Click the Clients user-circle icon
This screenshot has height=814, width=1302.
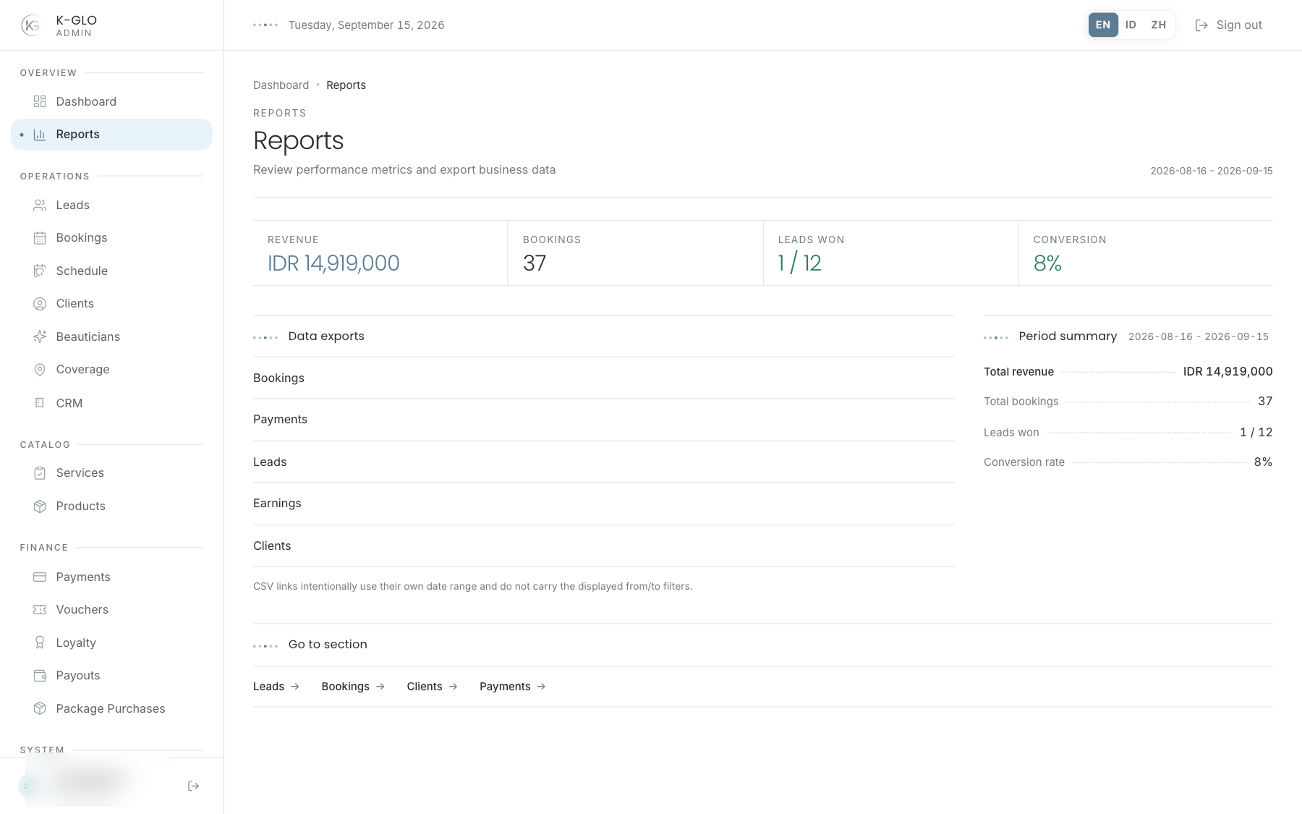pos(40,304)
